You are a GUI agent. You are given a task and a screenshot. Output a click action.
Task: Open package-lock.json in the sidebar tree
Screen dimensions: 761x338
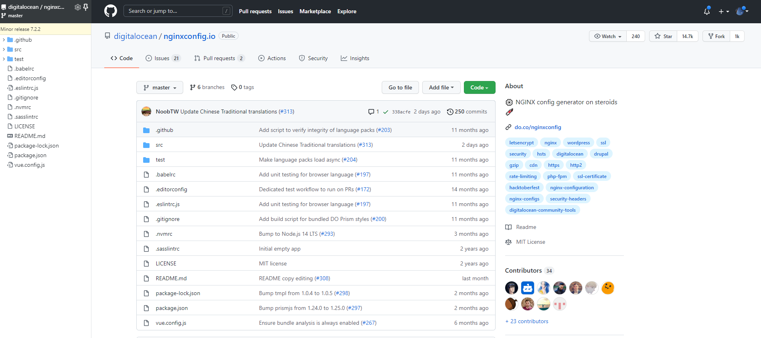pyautogui.click(x=36, y=146)
